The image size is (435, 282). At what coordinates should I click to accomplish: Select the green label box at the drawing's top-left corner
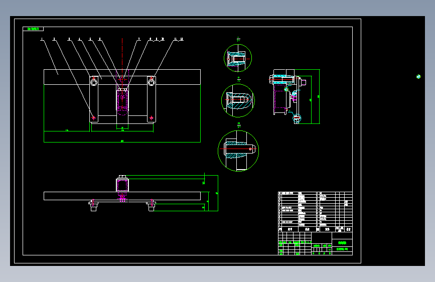pos(33,29)
